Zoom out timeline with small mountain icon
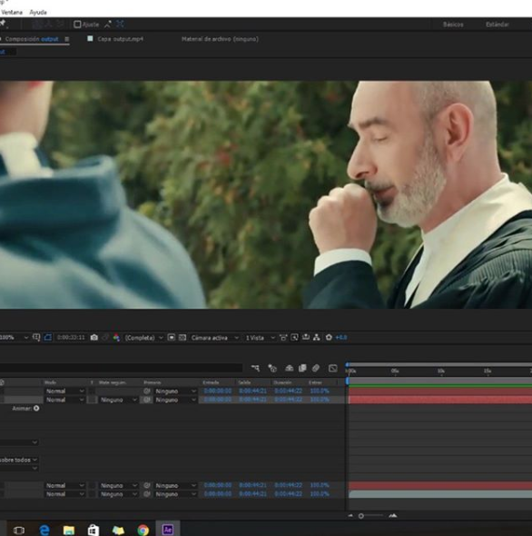The height and width of the screenshot is (536, 532). point(350,516)
